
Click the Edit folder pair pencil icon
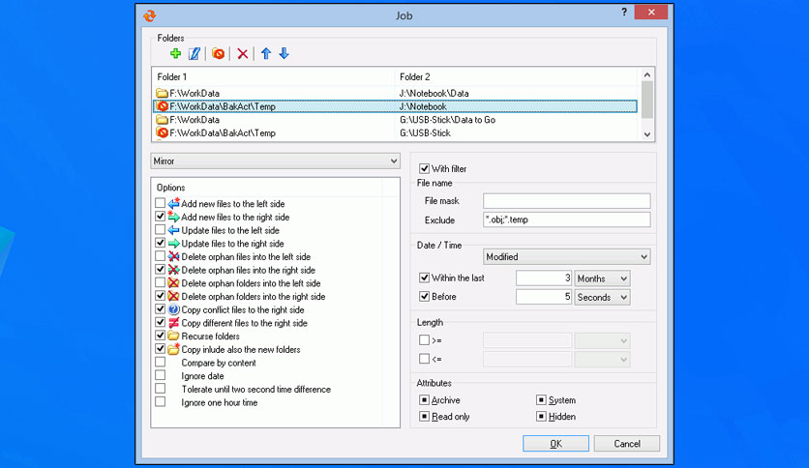click(194, 53)
